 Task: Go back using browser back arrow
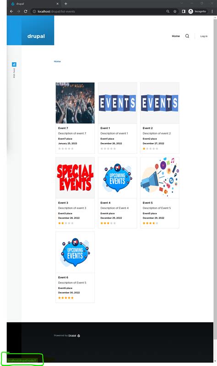[11, 11]
